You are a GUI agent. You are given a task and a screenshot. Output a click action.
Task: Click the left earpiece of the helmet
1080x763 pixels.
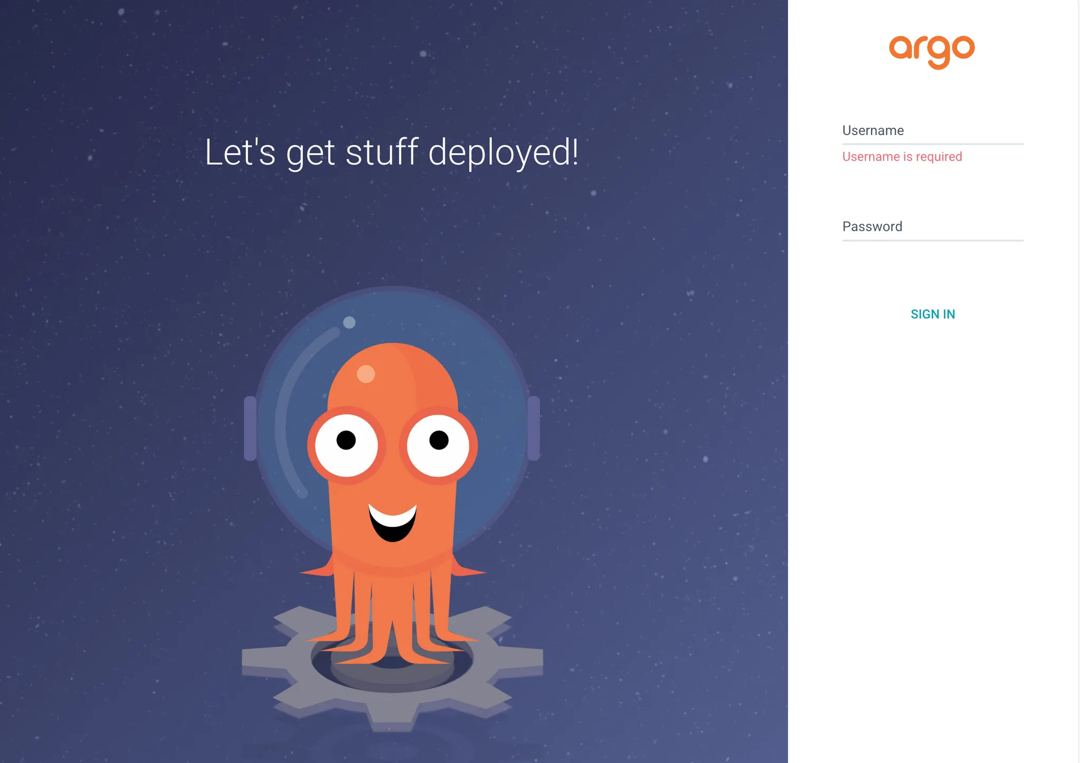[250, 428]
